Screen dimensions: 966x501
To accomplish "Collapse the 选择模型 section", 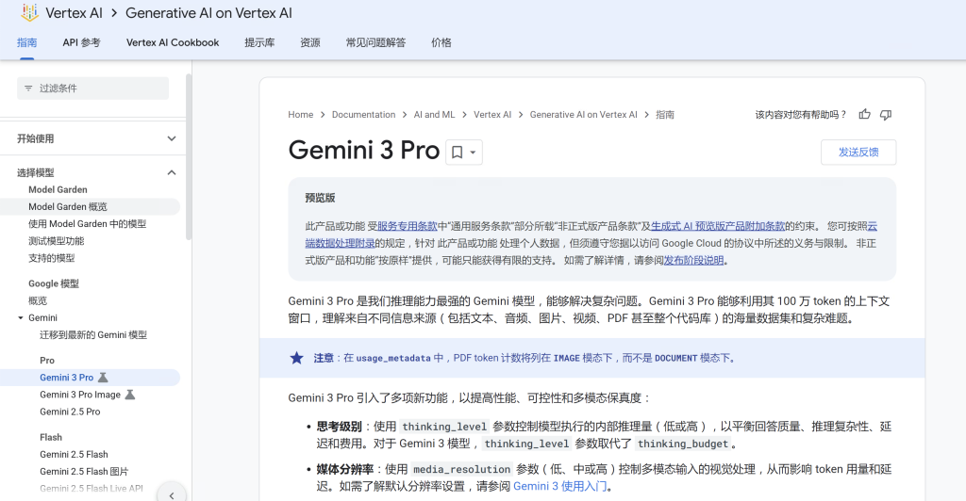I will 172,172.
